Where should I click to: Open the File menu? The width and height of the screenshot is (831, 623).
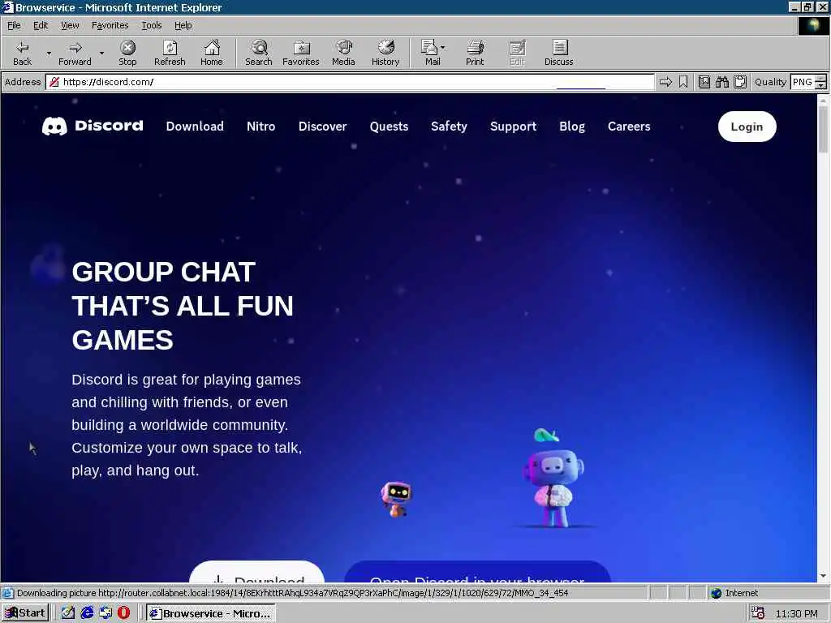point(14,25)
